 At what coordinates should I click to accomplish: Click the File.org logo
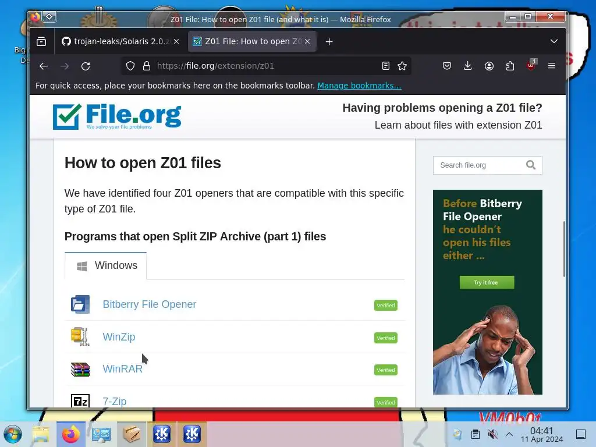tap(117, 116)
